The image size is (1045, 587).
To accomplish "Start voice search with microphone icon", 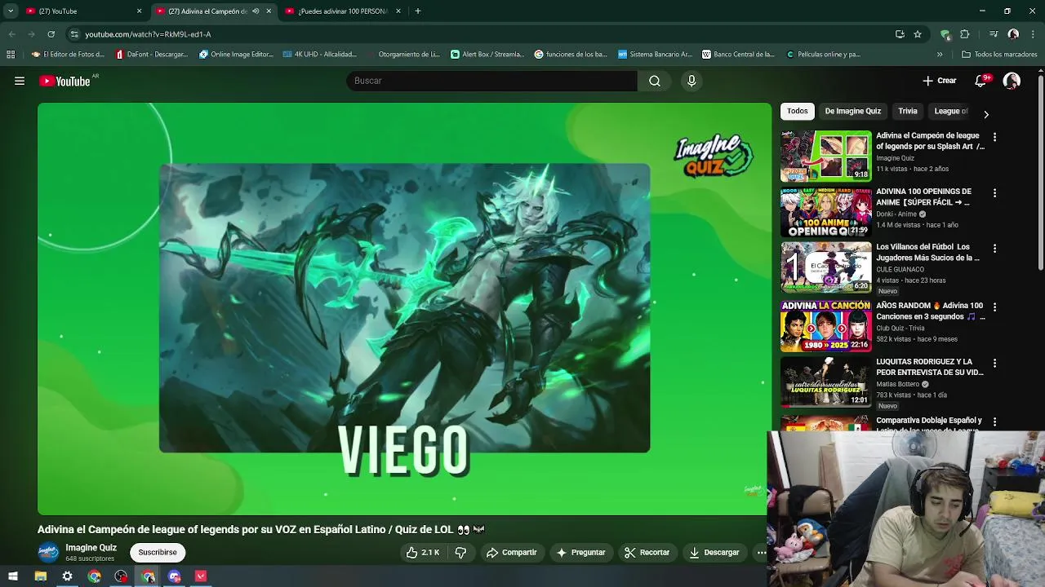I will point(691,81).
